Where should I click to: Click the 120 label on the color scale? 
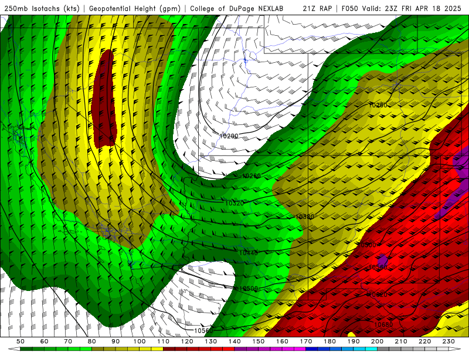coord(187,341)
